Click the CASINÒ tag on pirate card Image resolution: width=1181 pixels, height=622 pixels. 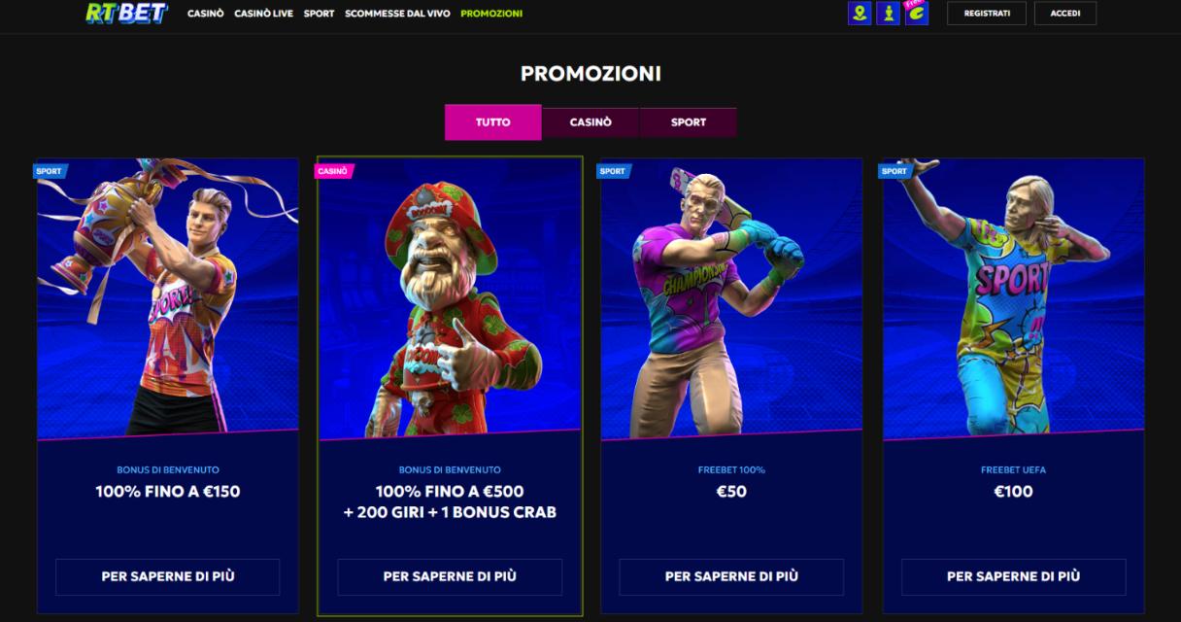(333, 171)
